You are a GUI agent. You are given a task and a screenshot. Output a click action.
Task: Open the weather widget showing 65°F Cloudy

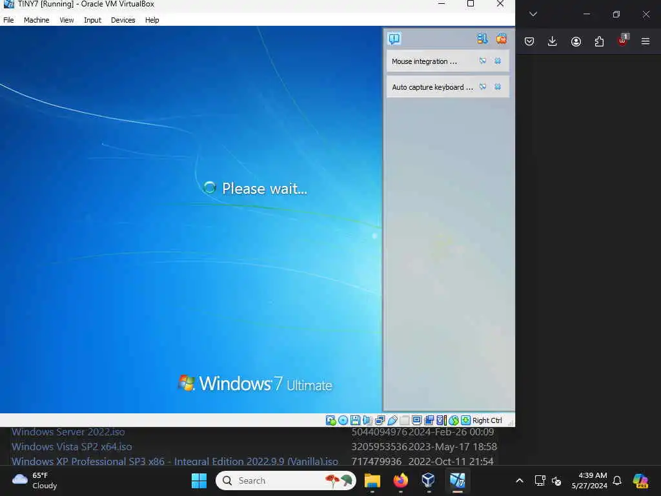click(35, 480)
